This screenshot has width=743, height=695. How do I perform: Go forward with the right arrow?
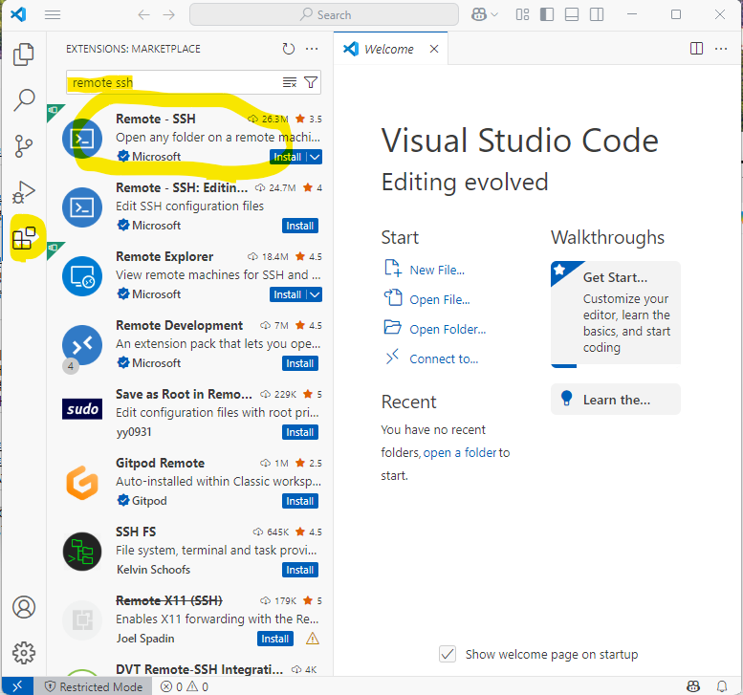(x=168, y=15)
